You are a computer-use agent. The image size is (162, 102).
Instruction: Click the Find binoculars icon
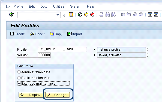point(107,15)
